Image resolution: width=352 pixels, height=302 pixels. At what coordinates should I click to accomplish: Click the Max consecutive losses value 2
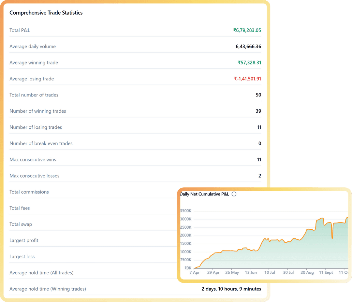pos(260,176)
